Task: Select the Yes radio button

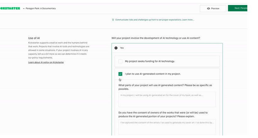Action: [x=116, y=48]
